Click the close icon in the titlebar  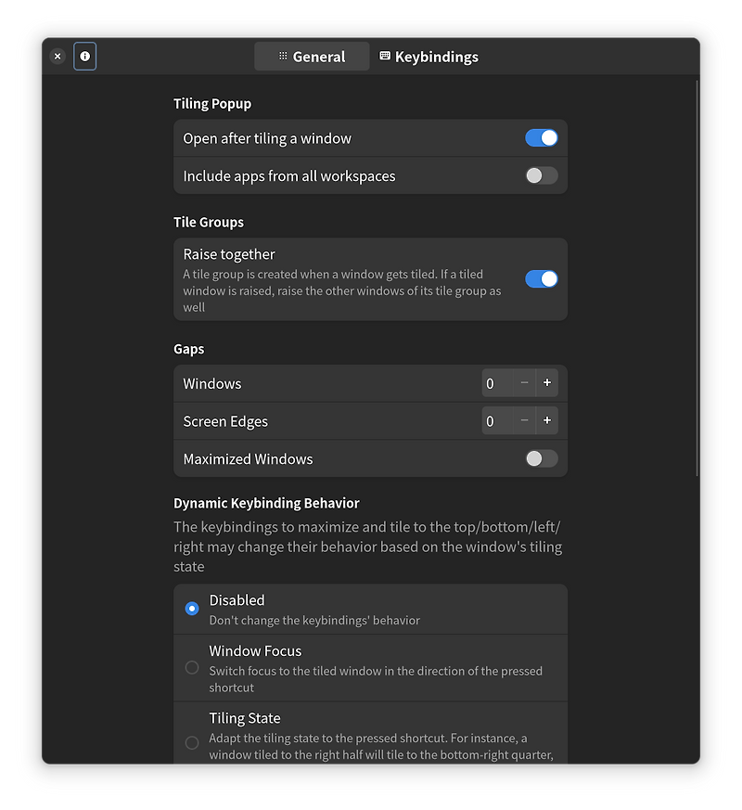[x=57, y=56]
